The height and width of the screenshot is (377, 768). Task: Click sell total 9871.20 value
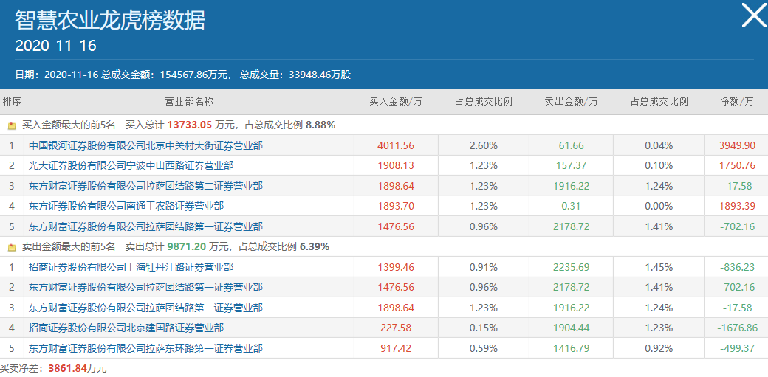185,247
